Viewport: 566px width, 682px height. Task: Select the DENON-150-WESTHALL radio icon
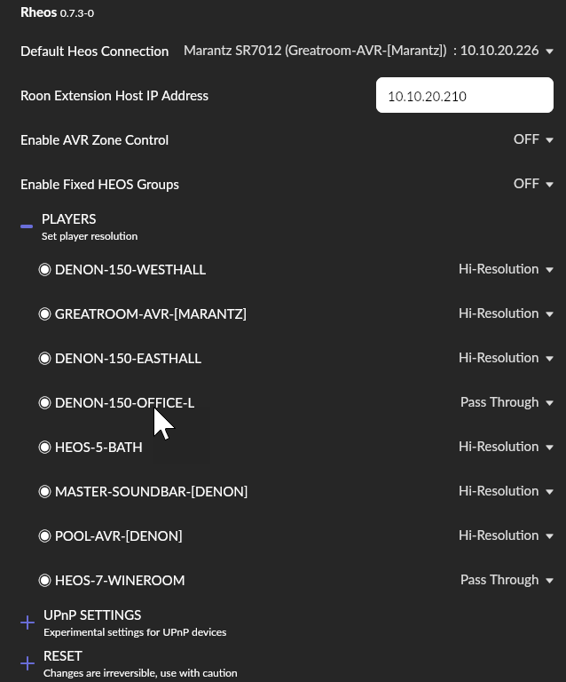point(44,270)
